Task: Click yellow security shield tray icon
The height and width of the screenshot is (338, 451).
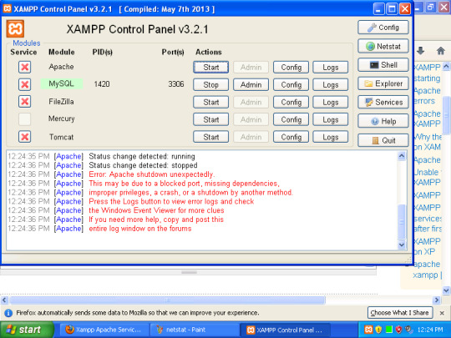Action: point(378,330)
